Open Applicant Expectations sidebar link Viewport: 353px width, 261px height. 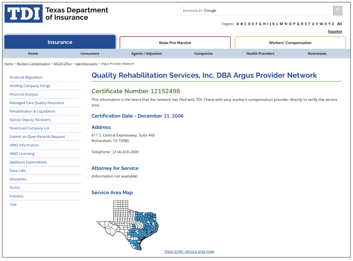coord(28,162)
